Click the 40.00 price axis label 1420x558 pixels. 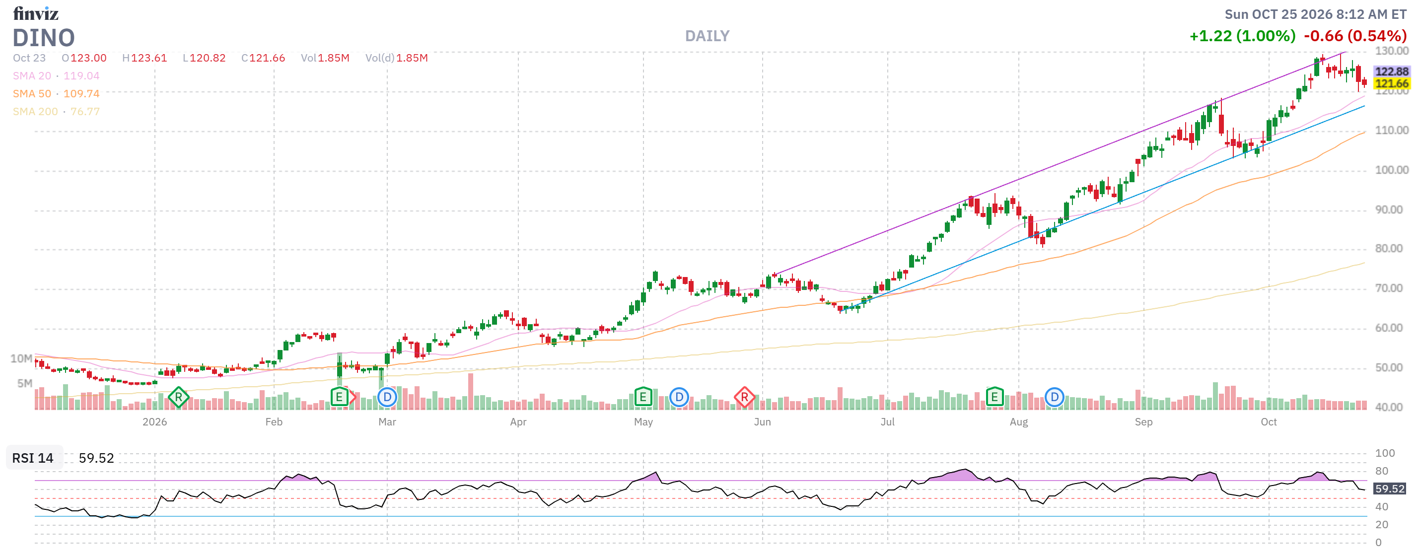pyautogui.click(x=1389, y=408)
